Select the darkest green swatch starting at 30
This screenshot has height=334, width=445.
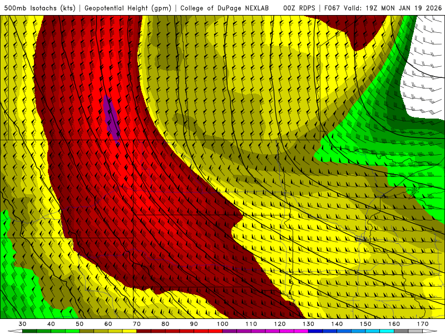click(x=29, y=331)
